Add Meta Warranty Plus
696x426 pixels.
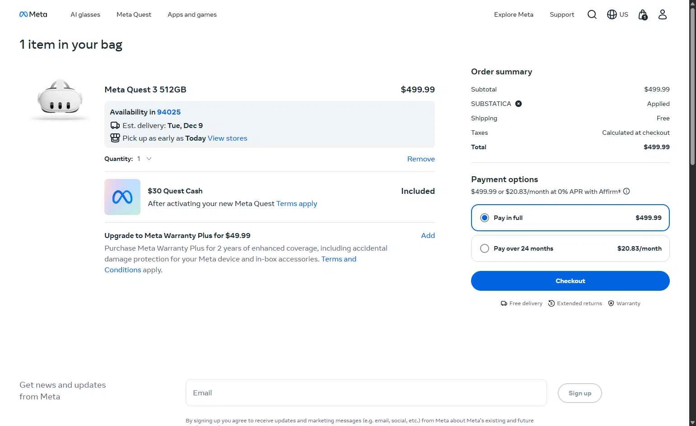pyautogui.click(x=428, y=235)
